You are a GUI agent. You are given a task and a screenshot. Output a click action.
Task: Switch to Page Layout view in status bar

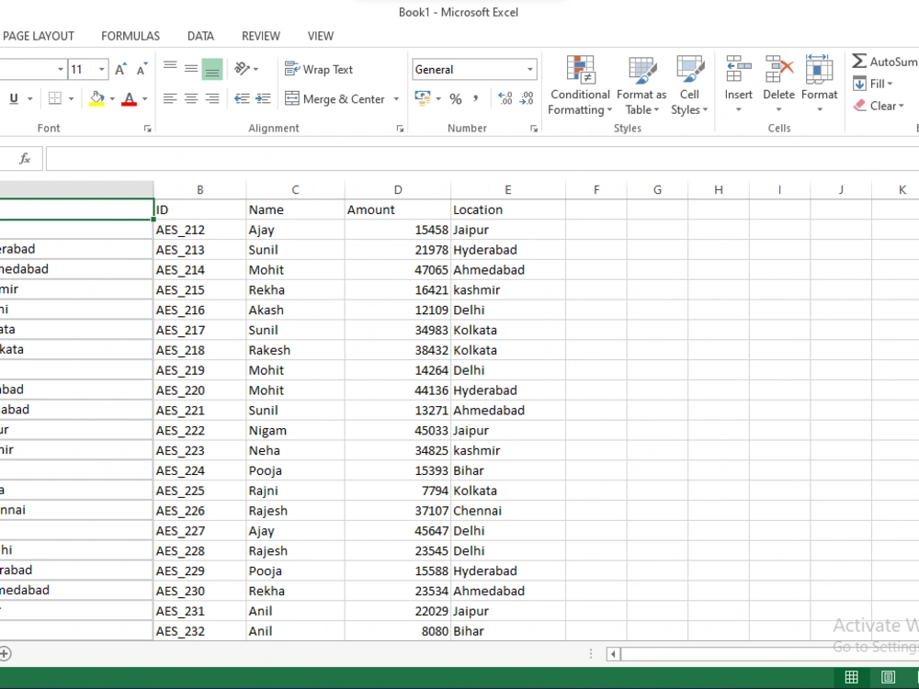[888, 677]
